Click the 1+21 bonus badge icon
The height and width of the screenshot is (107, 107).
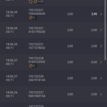point(39,2)
